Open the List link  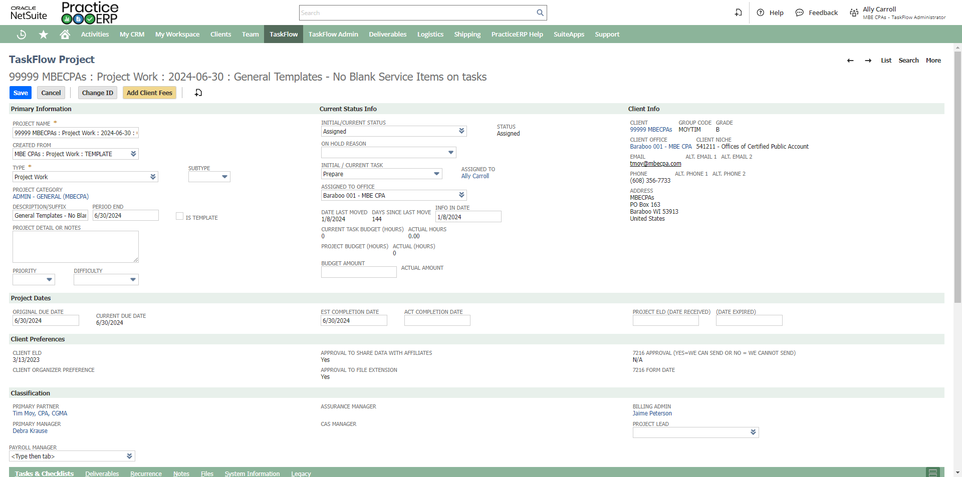886,61
